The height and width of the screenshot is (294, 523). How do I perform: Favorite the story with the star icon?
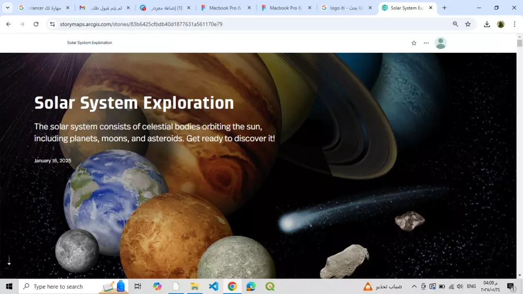[414, 43]
